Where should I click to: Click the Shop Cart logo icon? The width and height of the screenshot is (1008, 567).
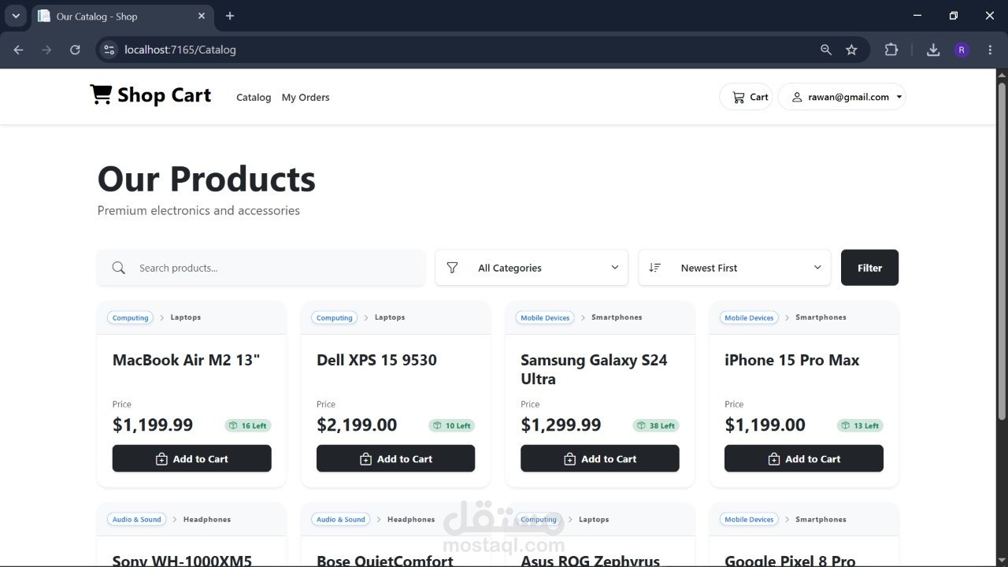click(x=101, y=94)
